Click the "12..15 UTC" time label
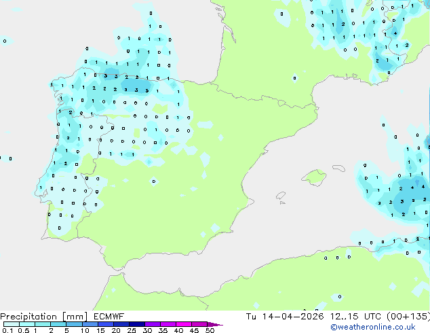This screenshot has height=333, width=430. [x=355, y=317]
